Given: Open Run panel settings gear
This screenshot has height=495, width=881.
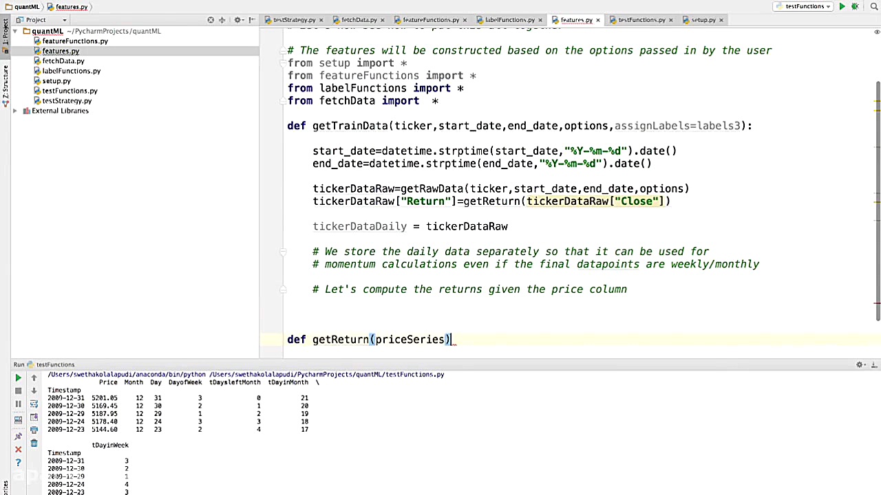Looking at the screenshot, I should pyautogui.click(x=860, y=364).
